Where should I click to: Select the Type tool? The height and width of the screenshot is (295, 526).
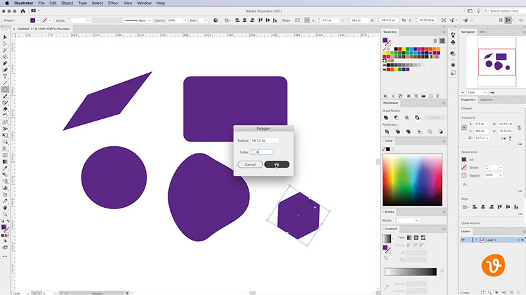pos(5,77)
